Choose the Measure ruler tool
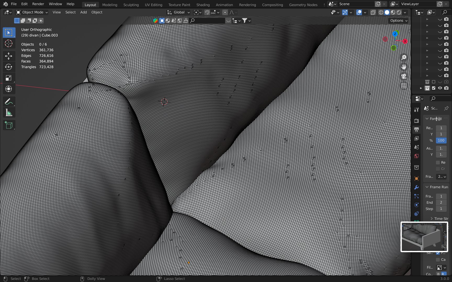Screen dimensions: 452x282 [x=9, y=113]
